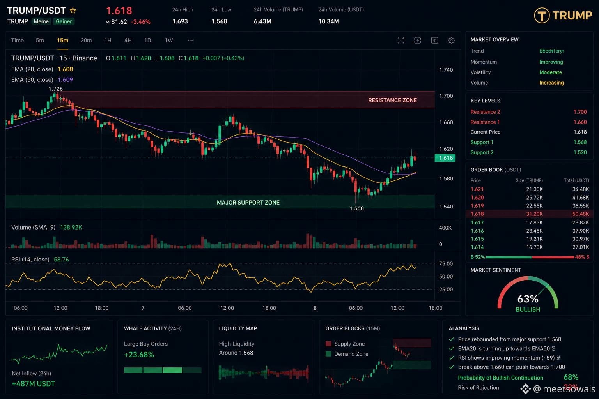The image size is (599, 399).
Task: Switch to the 30m timeframe
Action: (86, 40)
